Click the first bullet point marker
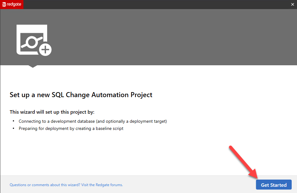This screenshot has height=193, width=297. [x=13, y=121]
